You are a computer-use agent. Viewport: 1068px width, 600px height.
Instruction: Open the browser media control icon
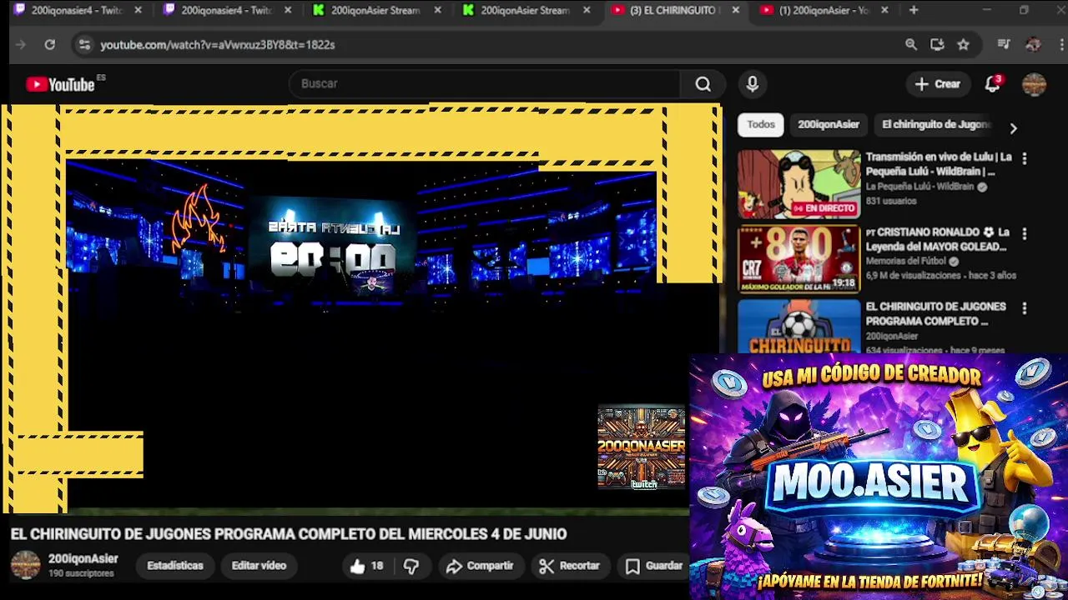tap(1004, 45)
